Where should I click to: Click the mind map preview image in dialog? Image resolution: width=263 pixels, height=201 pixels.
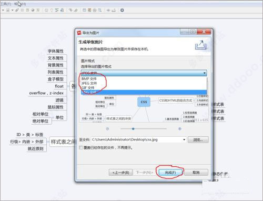coord(144,108)
